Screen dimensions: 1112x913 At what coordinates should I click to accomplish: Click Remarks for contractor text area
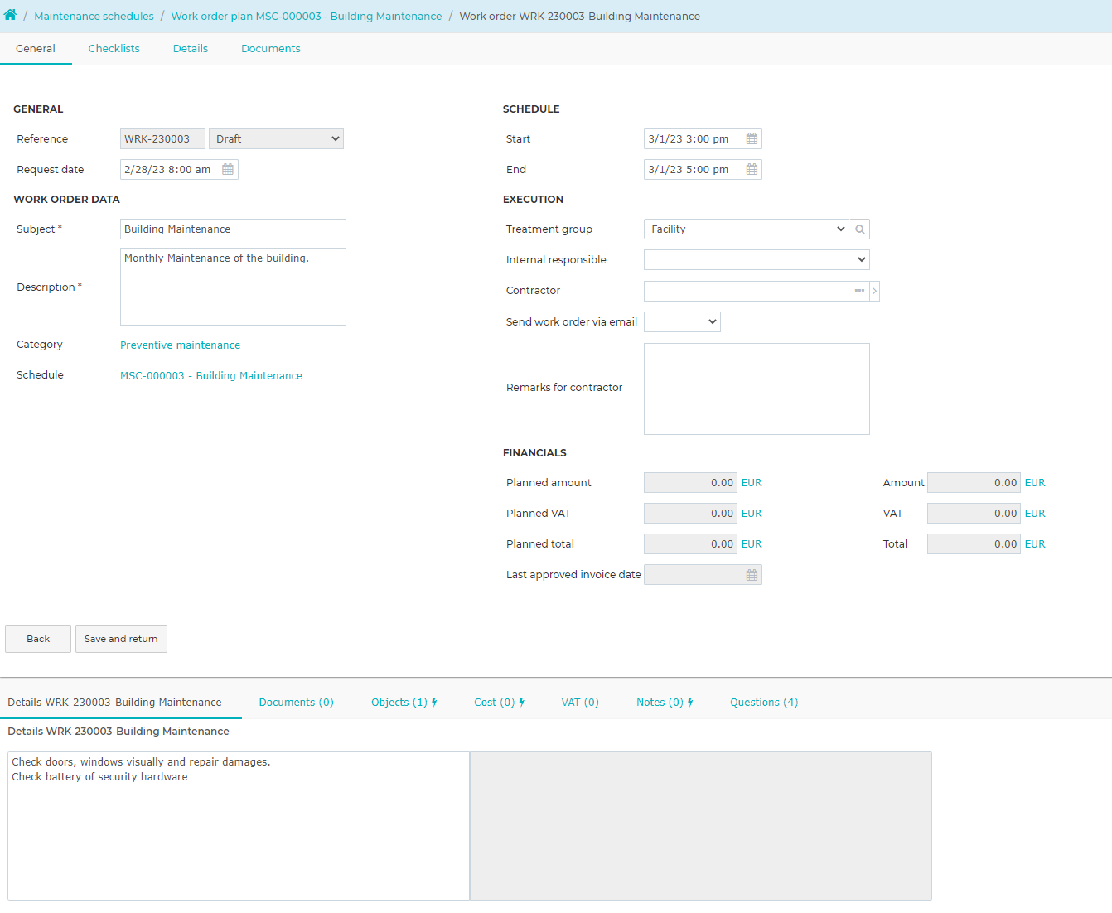click(x=757, y=389)
